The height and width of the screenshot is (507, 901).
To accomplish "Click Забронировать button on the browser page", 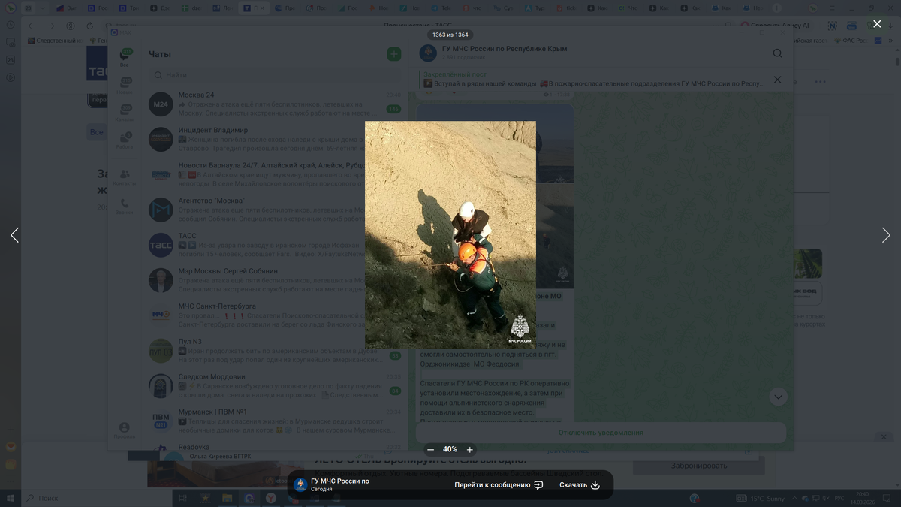I will tap(699, 466).
